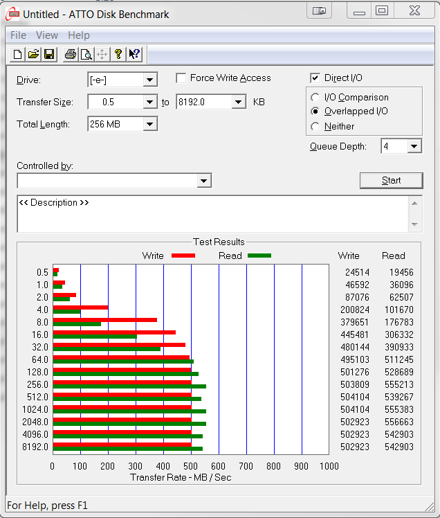
Task: Open the View menu
Action: tap(47, 35)
